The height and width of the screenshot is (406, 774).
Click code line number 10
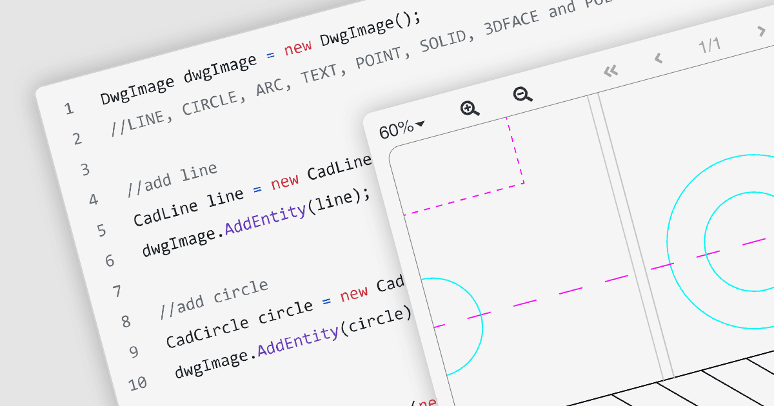[137, 383]
